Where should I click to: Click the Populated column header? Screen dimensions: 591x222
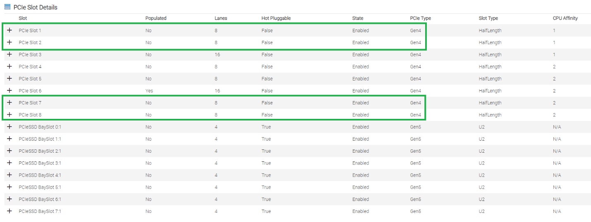point(156,18)
